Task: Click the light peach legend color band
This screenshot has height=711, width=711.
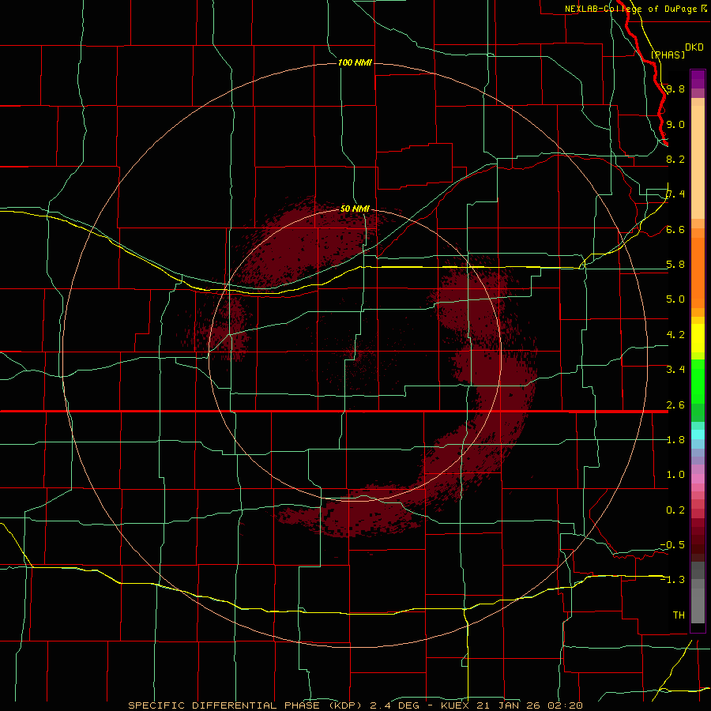Action: tap(698, 162)
